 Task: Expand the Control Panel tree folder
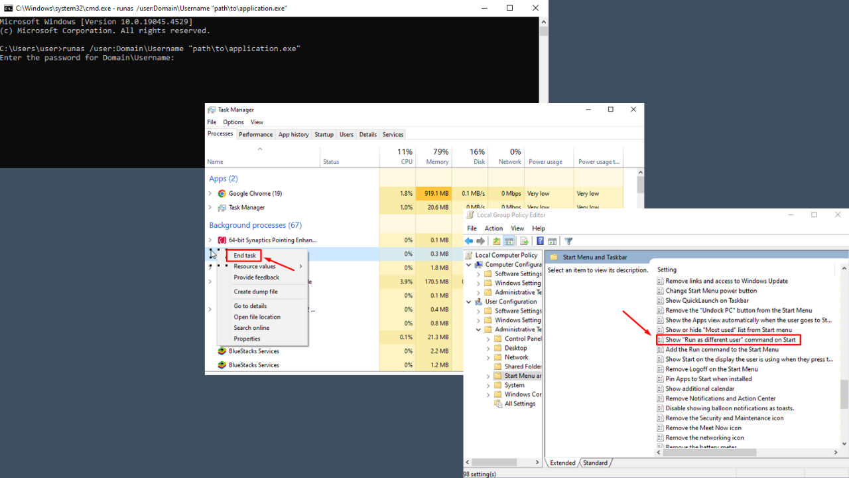(488, 339)
